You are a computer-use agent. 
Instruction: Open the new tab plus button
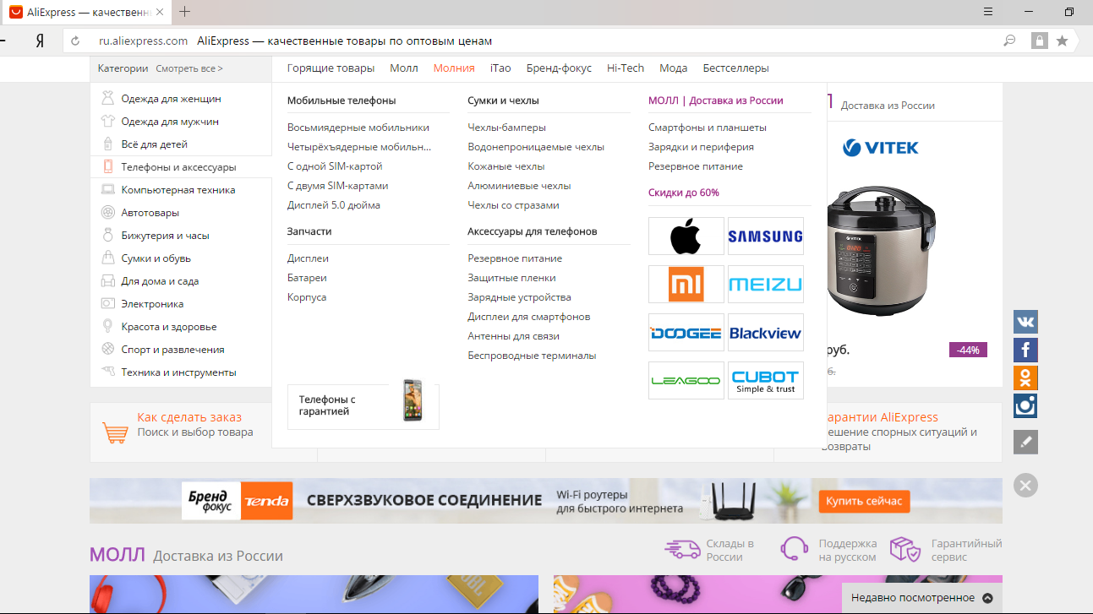pyautogui.click(x=185, y=12)
